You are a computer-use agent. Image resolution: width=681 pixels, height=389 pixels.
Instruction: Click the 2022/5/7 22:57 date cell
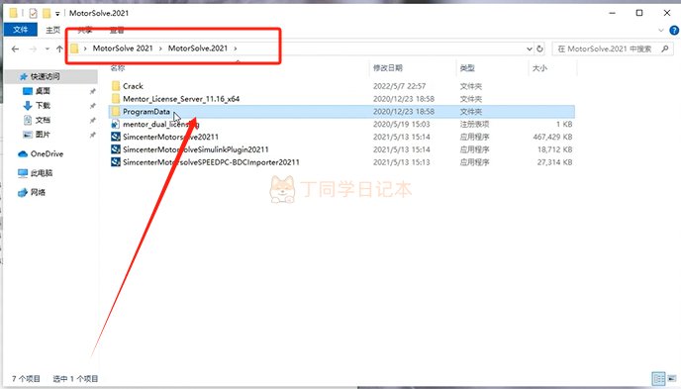pos(399,86)
